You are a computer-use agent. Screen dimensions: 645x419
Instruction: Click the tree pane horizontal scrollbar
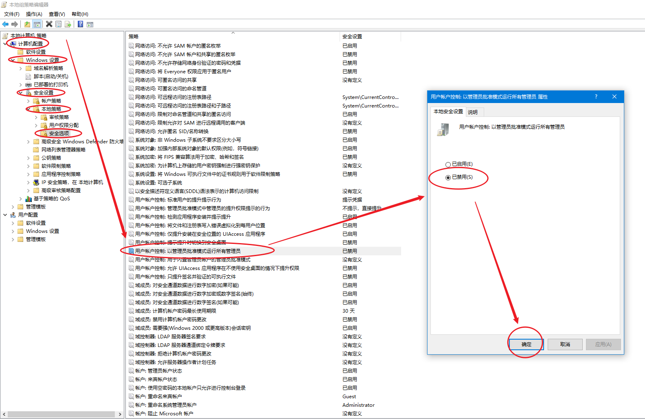61,414
